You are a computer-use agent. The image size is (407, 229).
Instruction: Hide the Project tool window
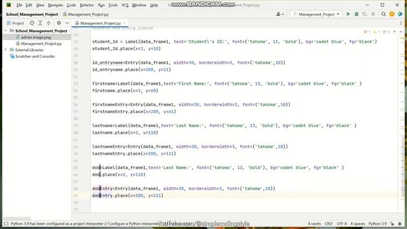(67, 23)
